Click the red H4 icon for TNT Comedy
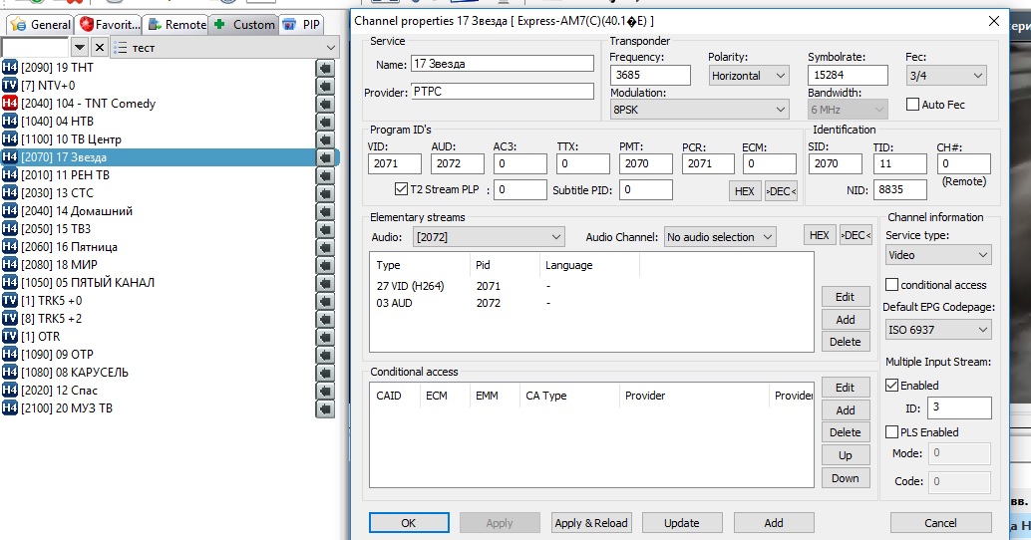The width and height of the screenshot is (1031, 540). tap(10, 104)
